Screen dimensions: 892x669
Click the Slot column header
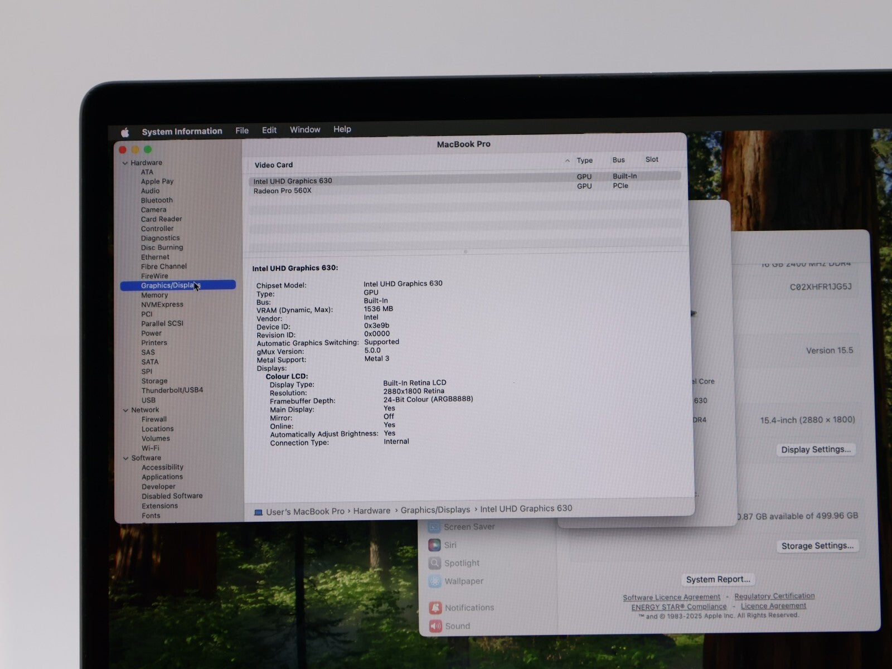[652, 159]
